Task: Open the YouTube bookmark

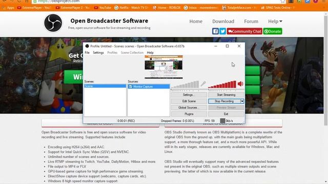Action: point(102,8)
